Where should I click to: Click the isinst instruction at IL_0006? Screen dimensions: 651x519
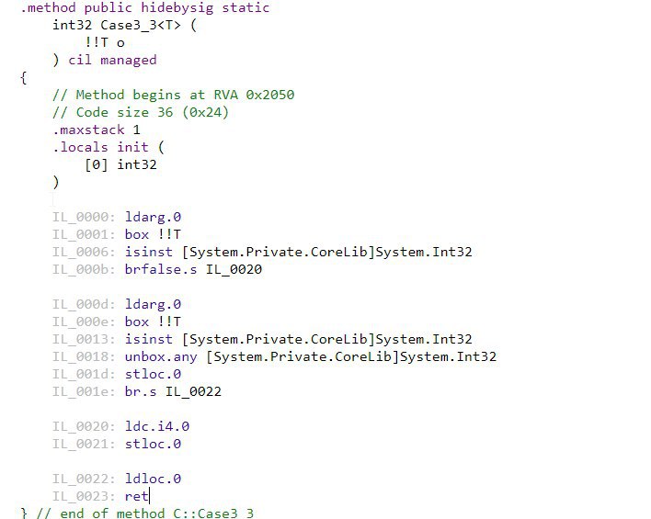299,252
